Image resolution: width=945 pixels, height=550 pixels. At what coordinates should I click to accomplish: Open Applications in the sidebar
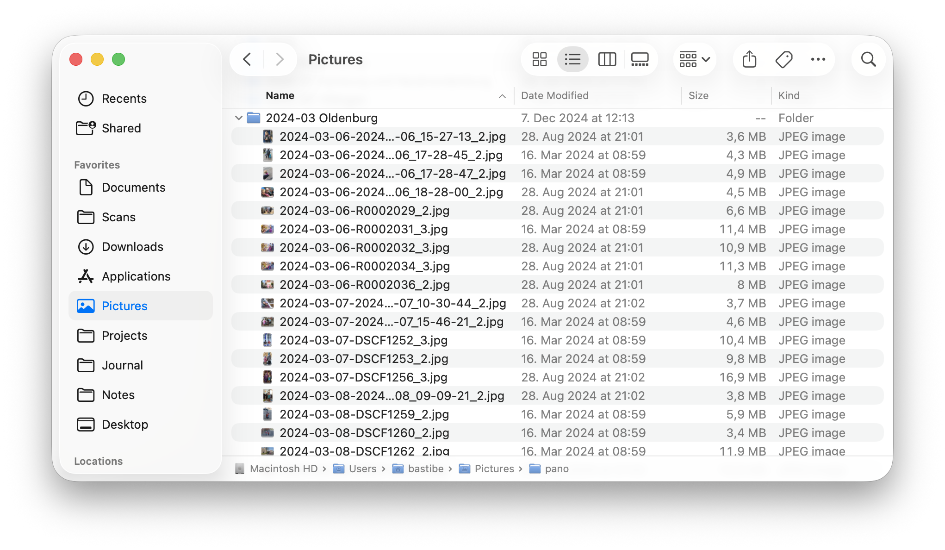(136, 276)
